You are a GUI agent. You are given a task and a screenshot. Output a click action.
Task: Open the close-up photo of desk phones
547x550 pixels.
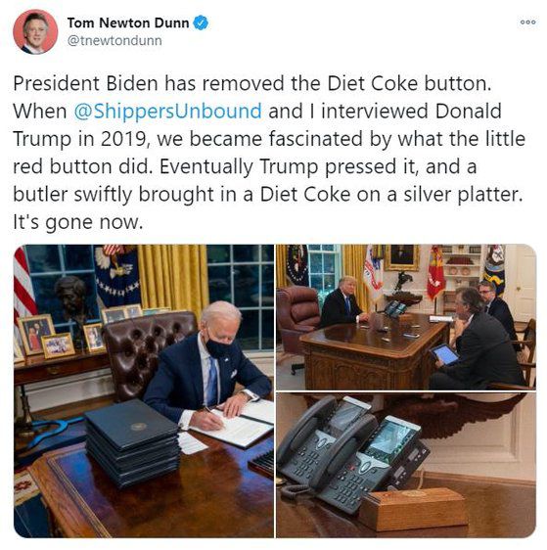coord(406,465)
